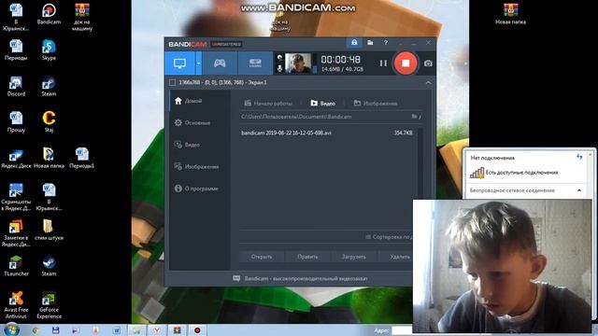The image size is (598, 336).
Task: Click the Открыть button
Action: (262, 257)
